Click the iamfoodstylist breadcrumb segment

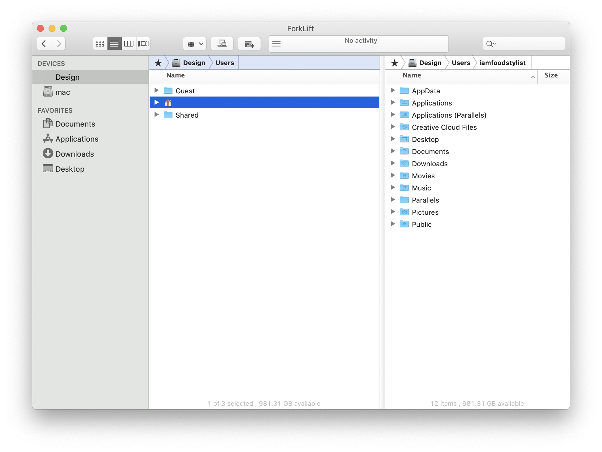tap(502, 63)
